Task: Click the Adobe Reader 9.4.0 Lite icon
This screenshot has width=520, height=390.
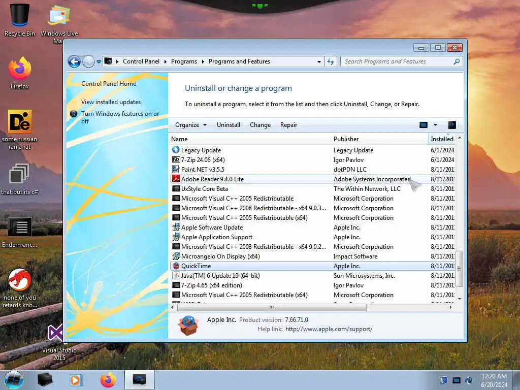Action: point(176,179)
